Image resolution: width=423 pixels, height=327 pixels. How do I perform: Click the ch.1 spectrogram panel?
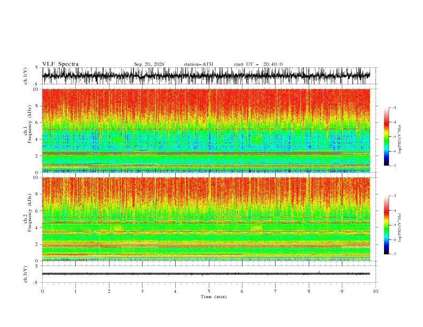(x=206, y=130)
